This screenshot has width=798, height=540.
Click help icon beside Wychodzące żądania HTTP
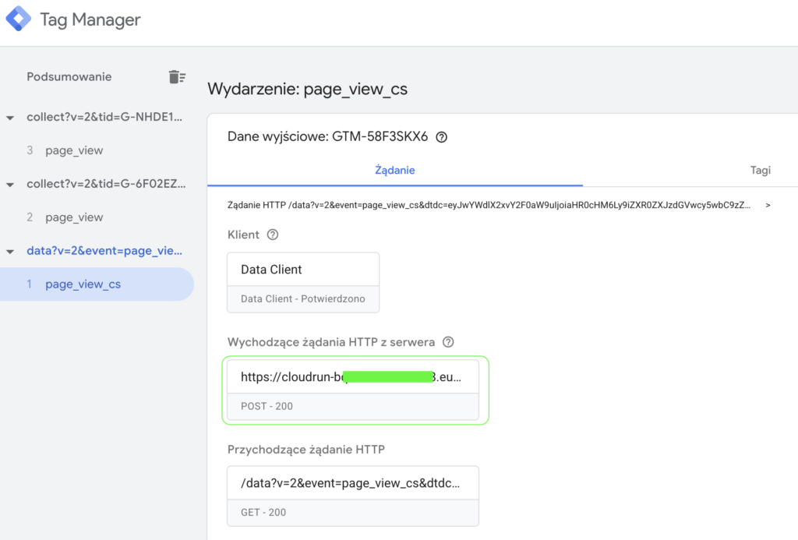coord(448,342)
